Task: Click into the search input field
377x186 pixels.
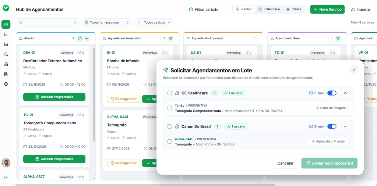Action: (x=48, y=22)
